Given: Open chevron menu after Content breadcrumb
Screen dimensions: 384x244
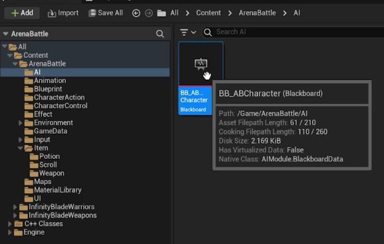Looking at the screenshot, I should (x=230, y=13).
